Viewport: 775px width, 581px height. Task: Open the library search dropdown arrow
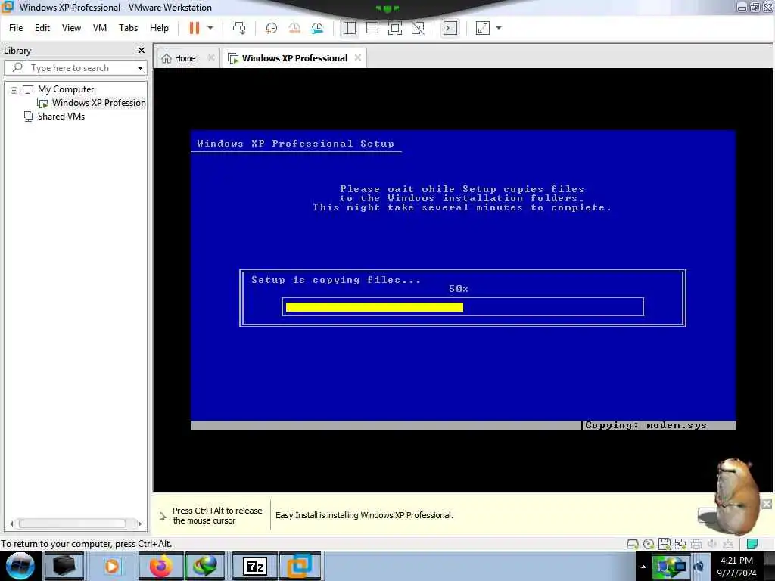pos(140,67)
